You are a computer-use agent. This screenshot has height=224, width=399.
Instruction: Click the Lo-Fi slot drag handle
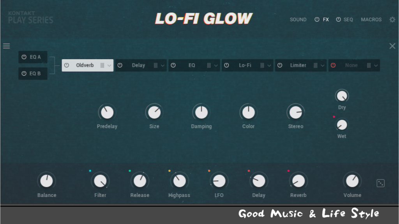pos(262,65)
